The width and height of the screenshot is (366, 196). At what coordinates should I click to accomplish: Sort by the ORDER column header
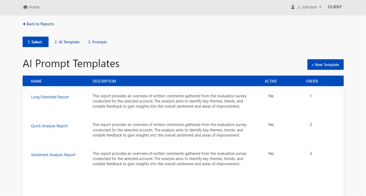click(312, 81)
